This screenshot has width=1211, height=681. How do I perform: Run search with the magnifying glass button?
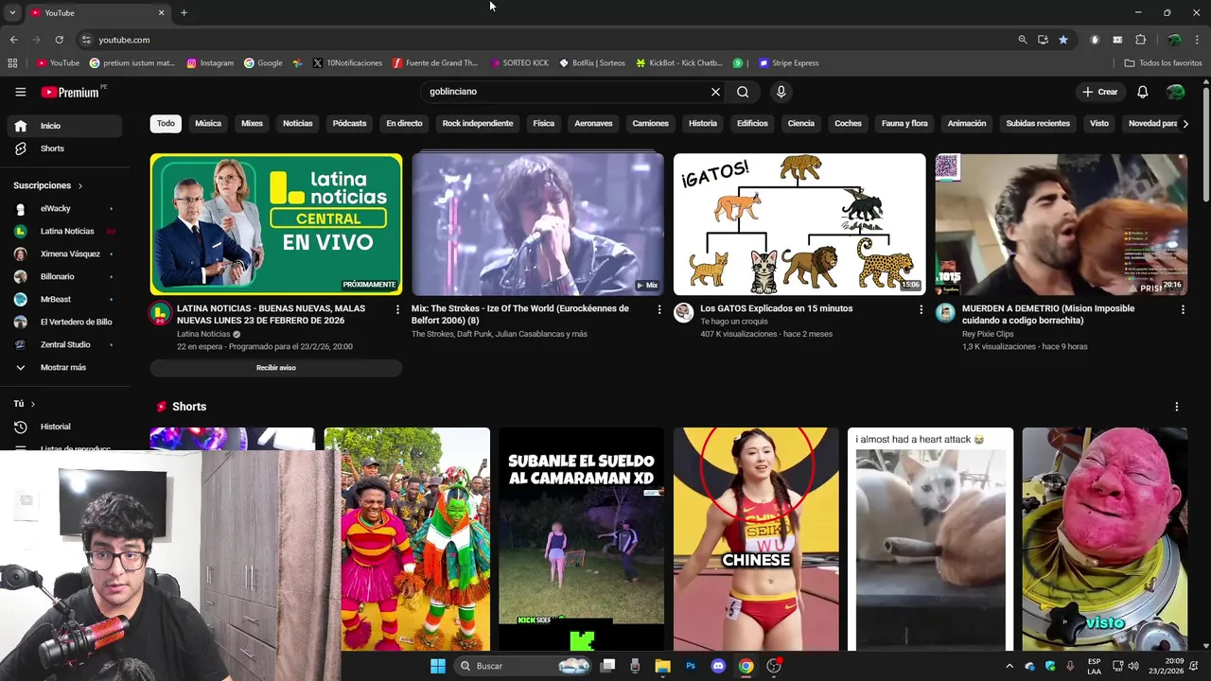point(743,92)
